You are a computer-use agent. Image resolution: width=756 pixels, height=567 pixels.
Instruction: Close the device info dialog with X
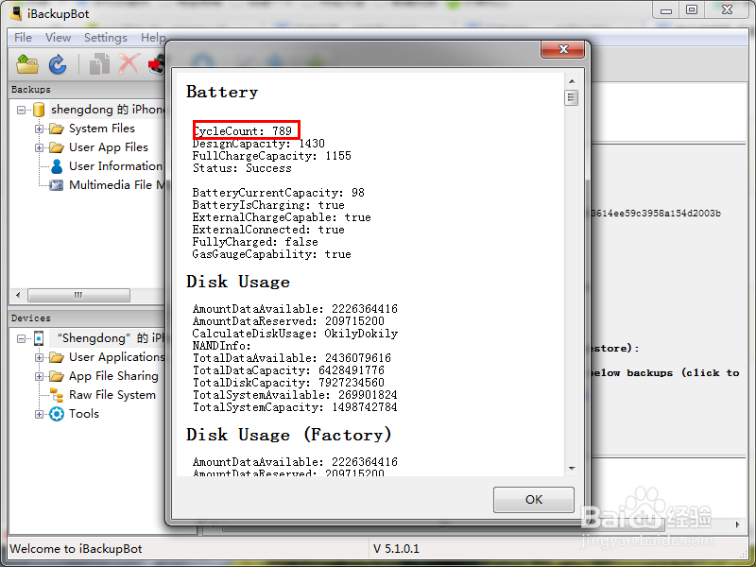coord(563,49)
